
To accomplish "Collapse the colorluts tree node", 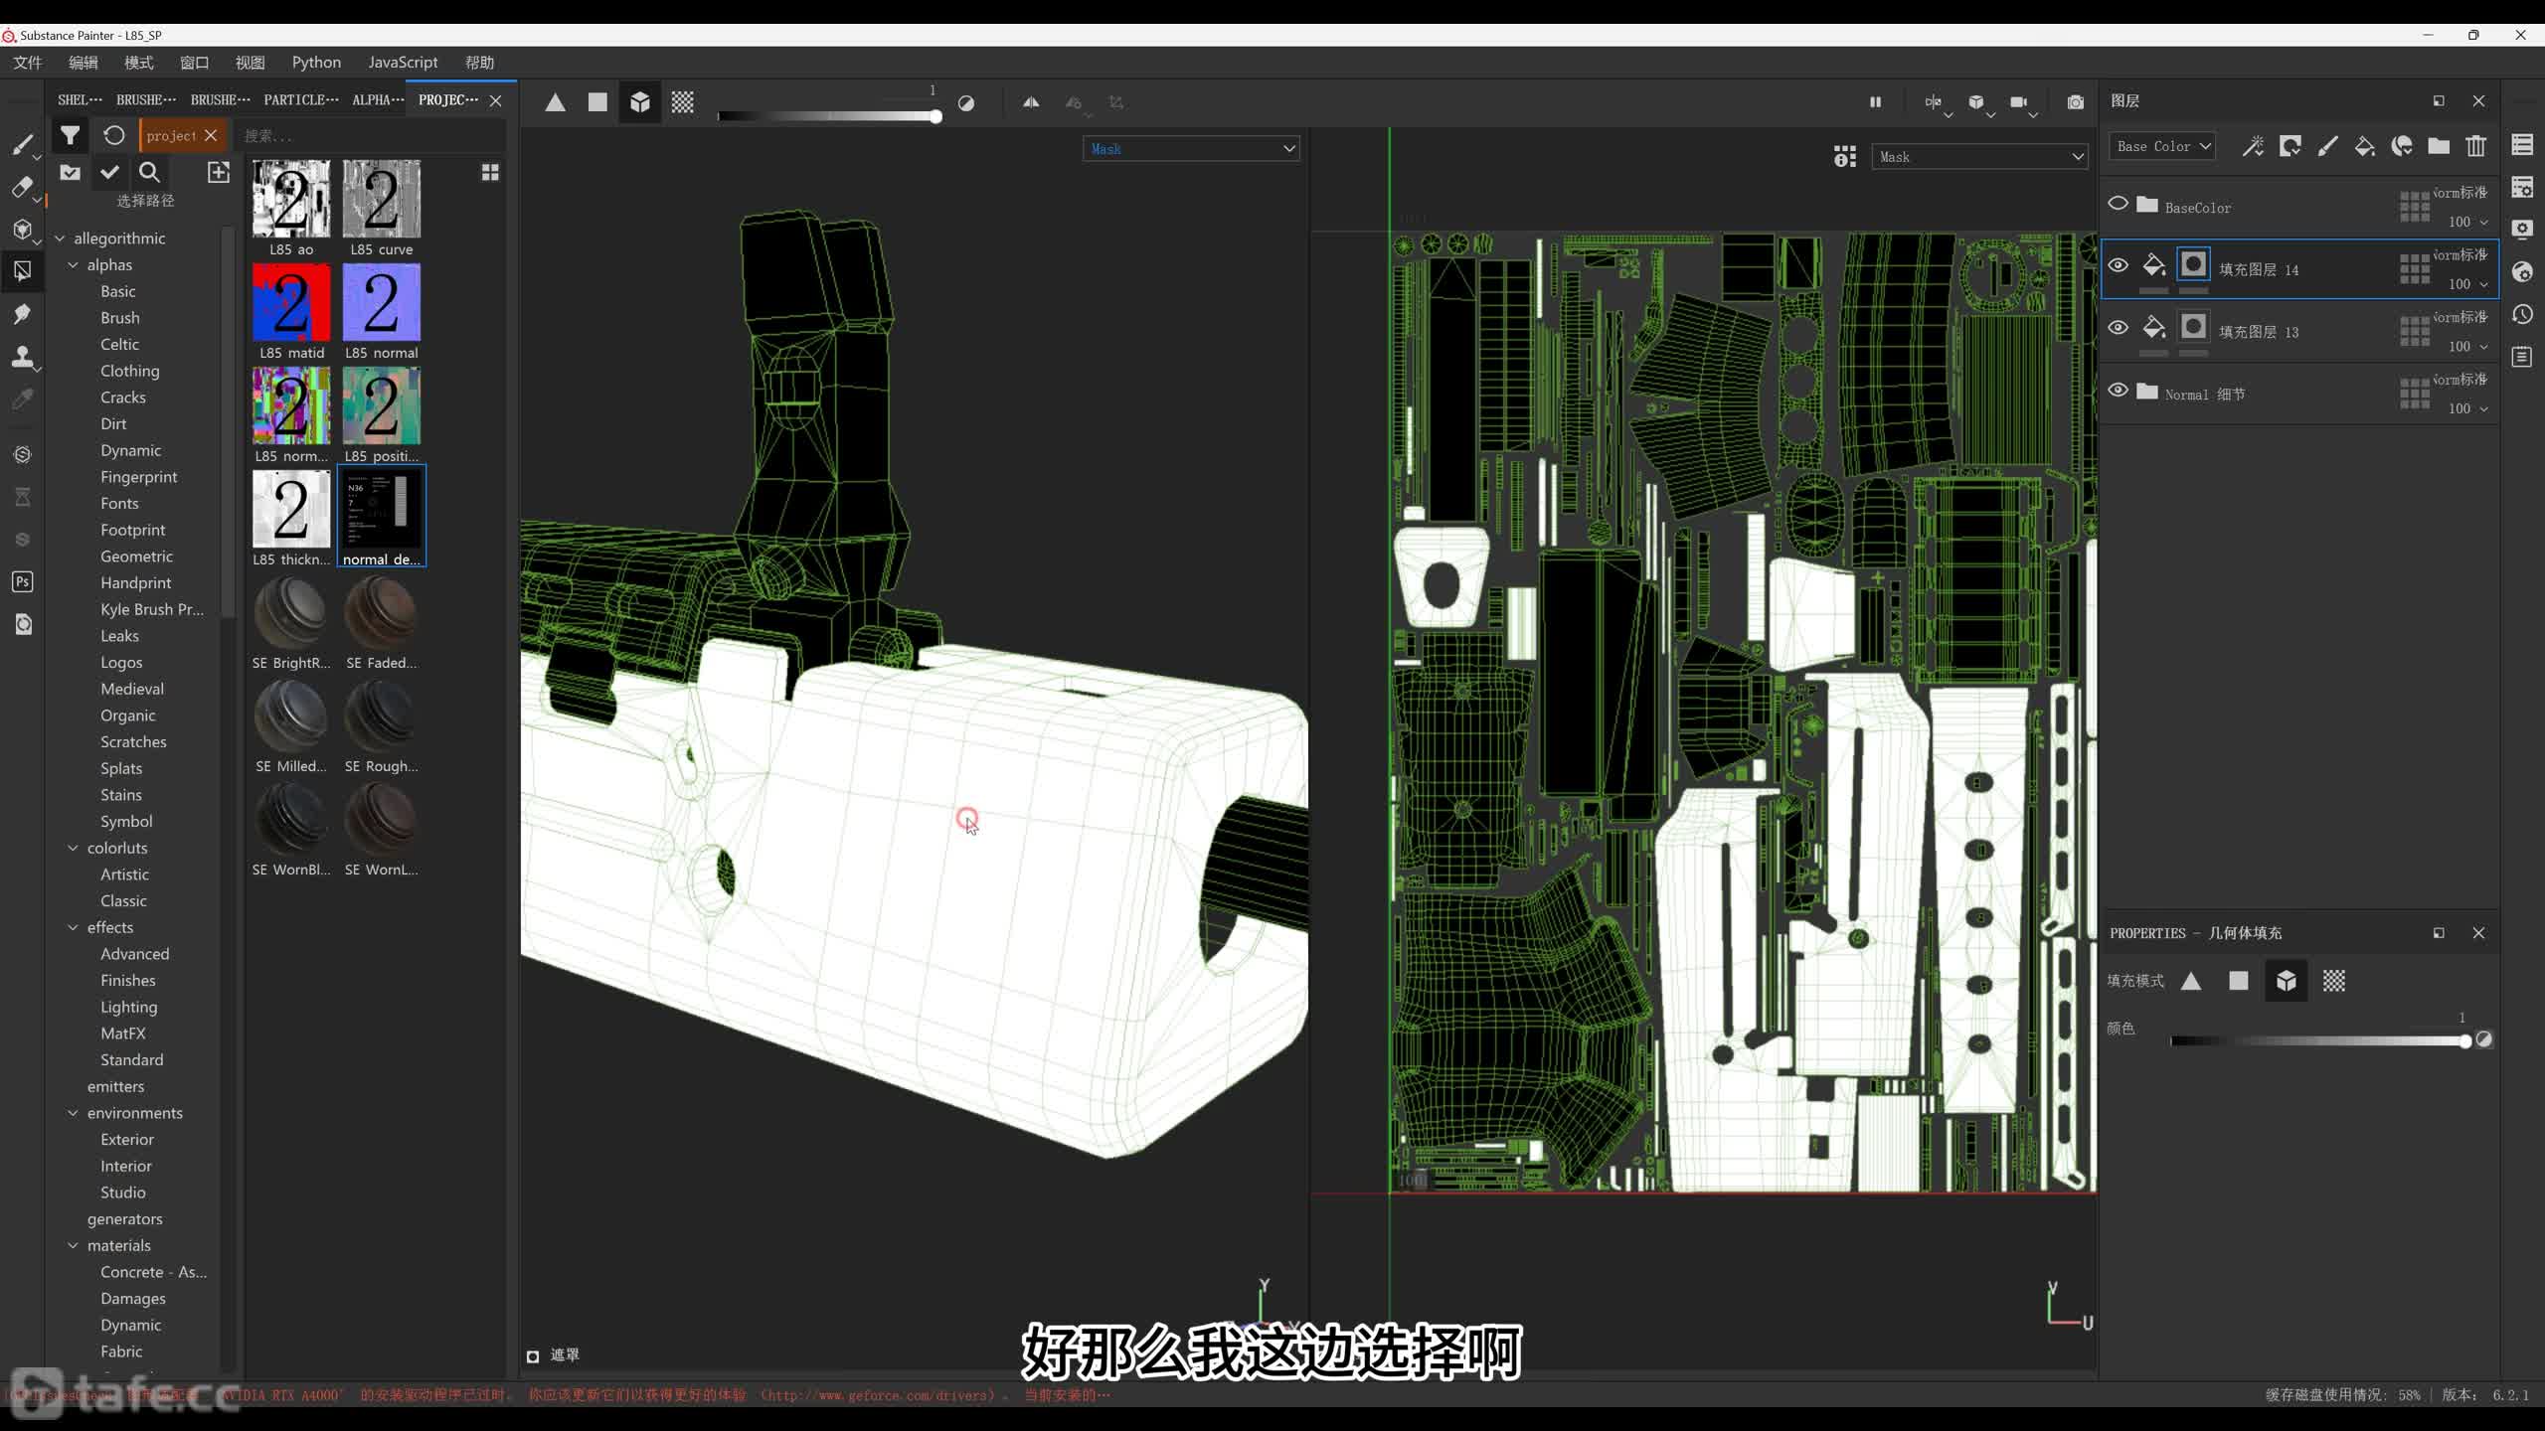I will [73, 848].
